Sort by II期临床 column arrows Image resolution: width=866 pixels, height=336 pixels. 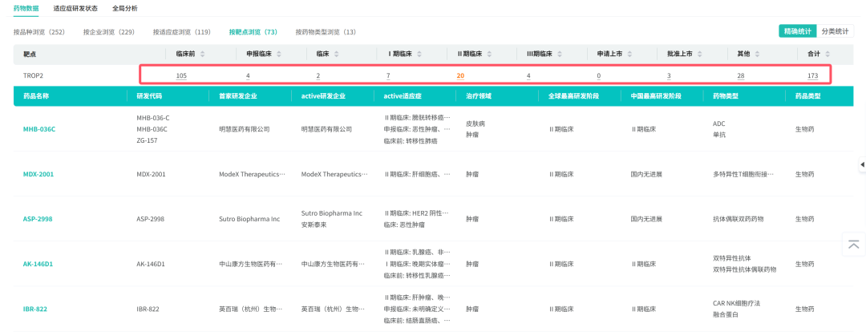491,55
